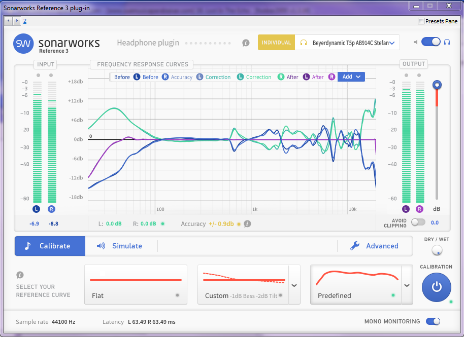Toggle Before R curve badge
This screenshot has height=337, width=464.
point(165,77)
